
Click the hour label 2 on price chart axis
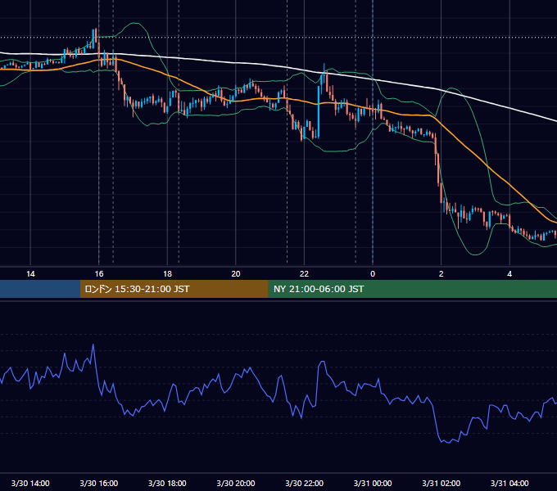tap(442, 274)
